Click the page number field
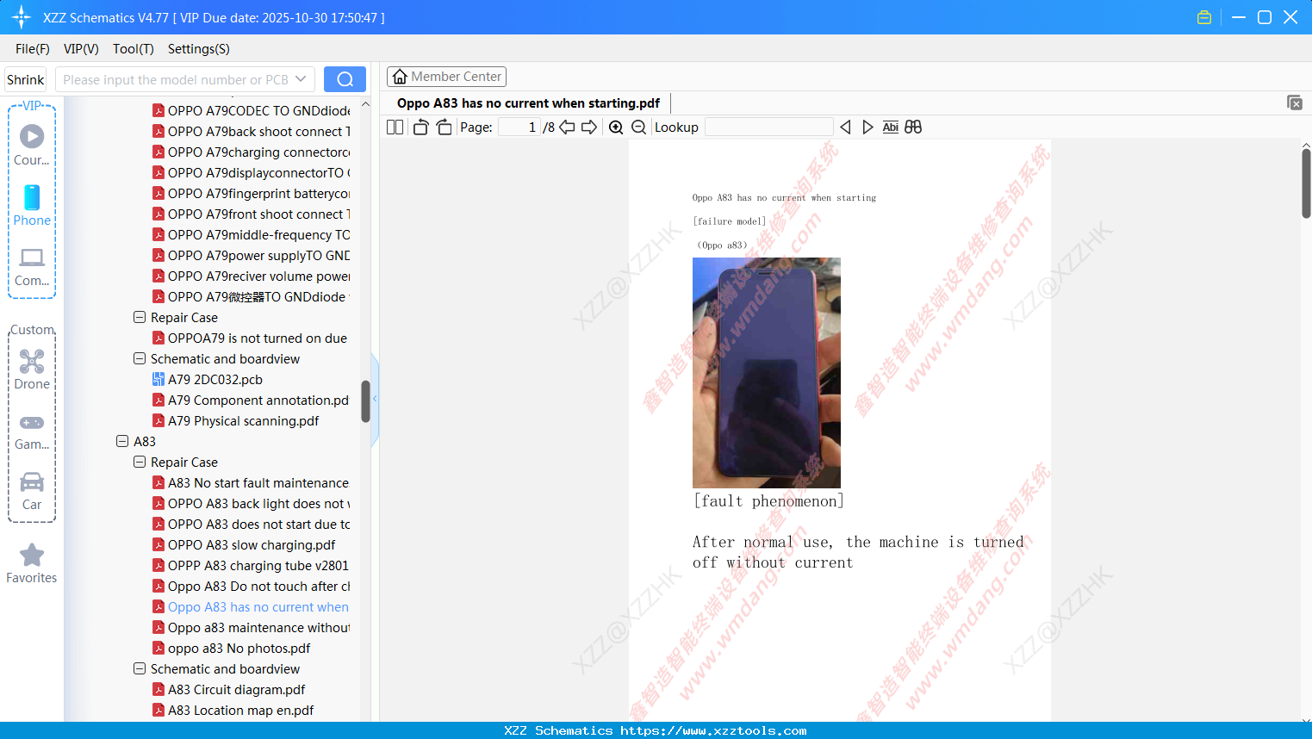This screenshot has height=739, width=1312. tap(519, 127)
